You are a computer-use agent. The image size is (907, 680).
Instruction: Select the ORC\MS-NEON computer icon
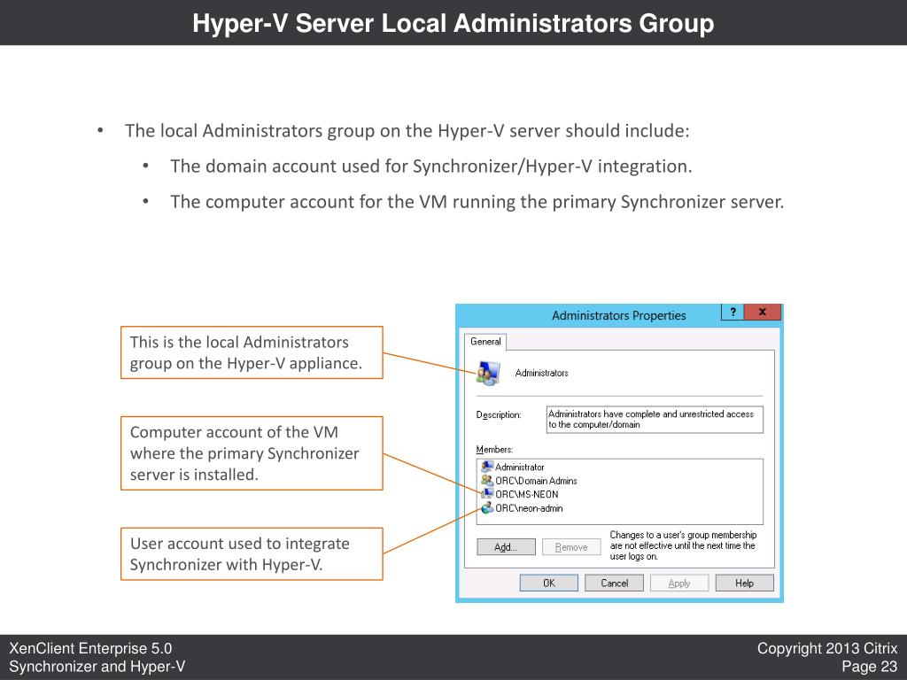(487, 494)
